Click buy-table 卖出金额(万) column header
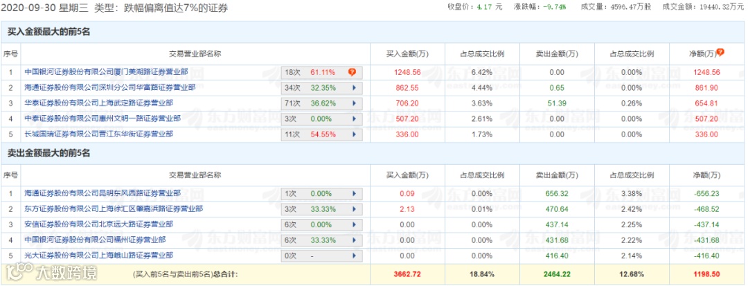 [x=557, y=54]
